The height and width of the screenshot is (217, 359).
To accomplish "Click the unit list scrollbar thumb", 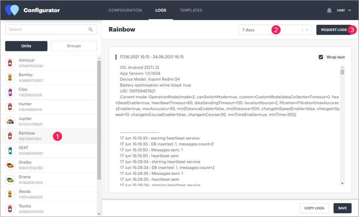I will pyautogui.click(x=99, y=120).
